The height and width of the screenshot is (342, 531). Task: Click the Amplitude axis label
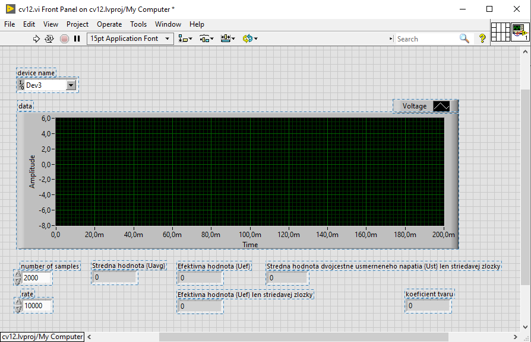[x=32, y=172]
